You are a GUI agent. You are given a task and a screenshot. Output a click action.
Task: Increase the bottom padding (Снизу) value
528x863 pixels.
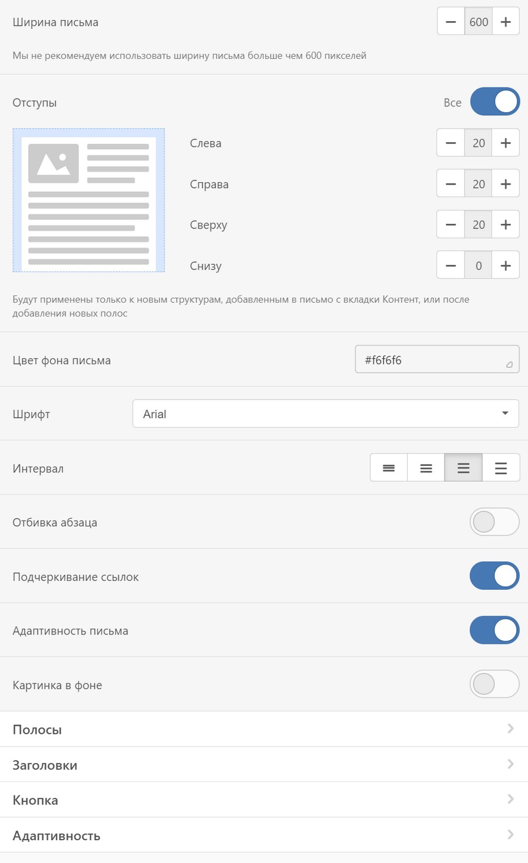506,266
